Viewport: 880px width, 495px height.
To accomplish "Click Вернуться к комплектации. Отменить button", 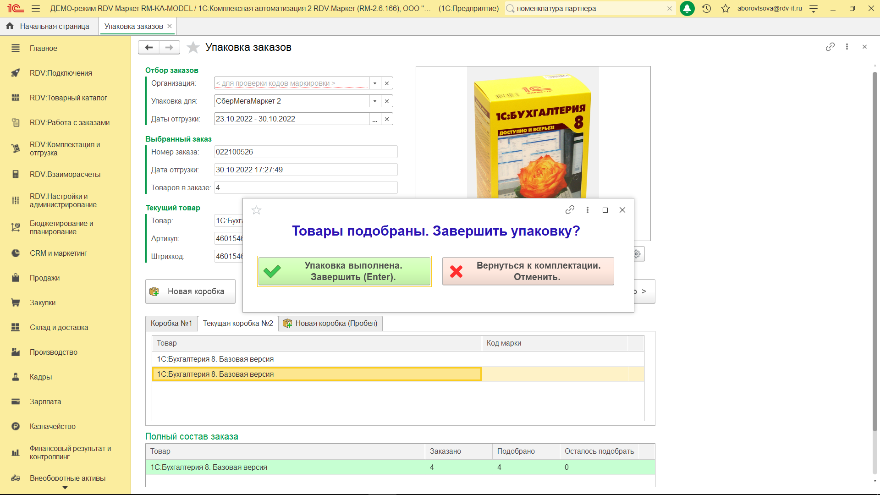I will [528, 271].
